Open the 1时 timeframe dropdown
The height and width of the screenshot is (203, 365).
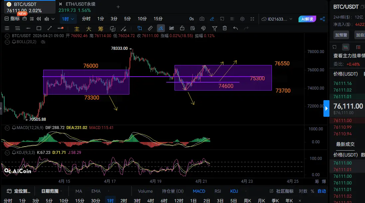68,19
